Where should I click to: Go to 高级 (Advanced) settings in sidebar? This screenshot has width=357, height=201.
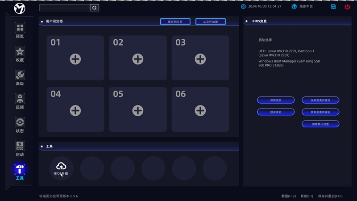(20, 78)
